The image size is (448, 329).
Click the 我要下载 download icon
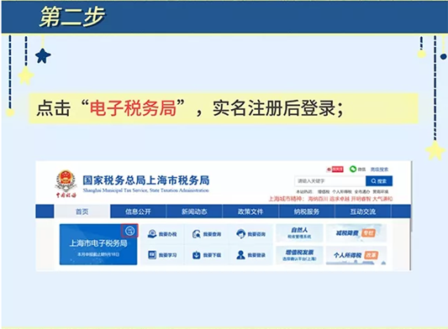pyautogui.click(x=197, y=255)
